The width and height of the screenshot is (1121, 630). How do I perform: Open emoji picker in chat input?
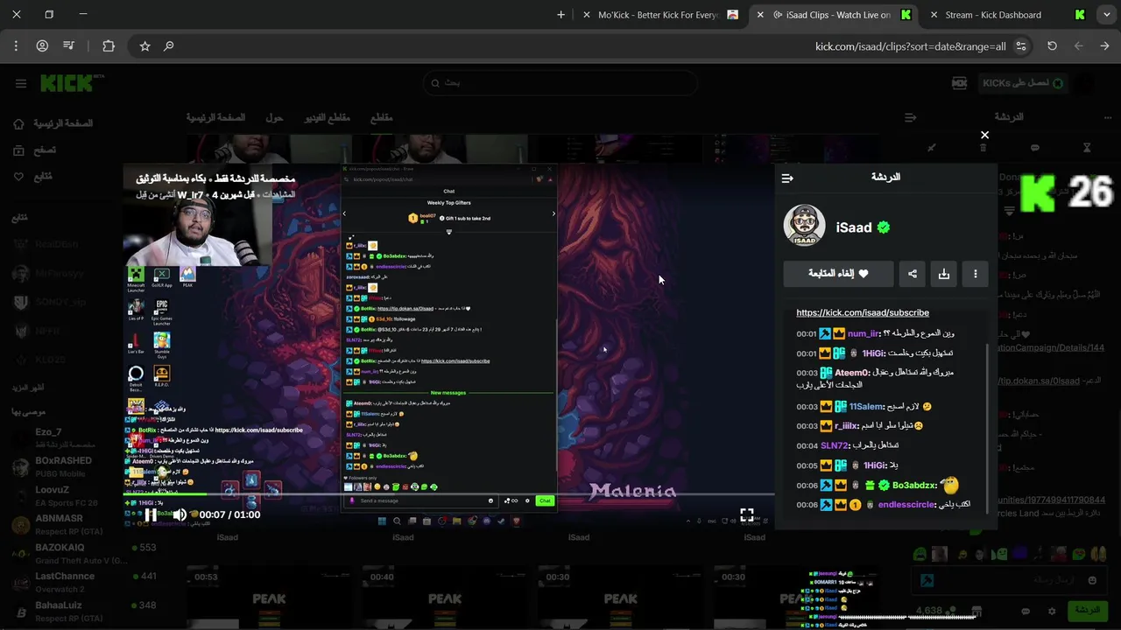1092,580
